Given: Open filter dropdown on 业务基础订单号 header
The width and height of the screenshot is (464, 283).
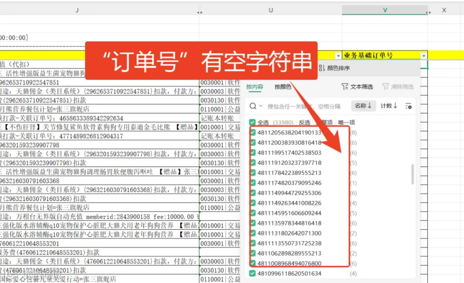Looking at the screenshot, I should point(424,55).
